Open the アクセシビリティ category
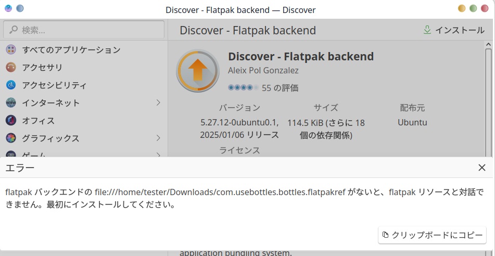The height and width of the screenshot is (256, 495). click(x=54, y=85)
